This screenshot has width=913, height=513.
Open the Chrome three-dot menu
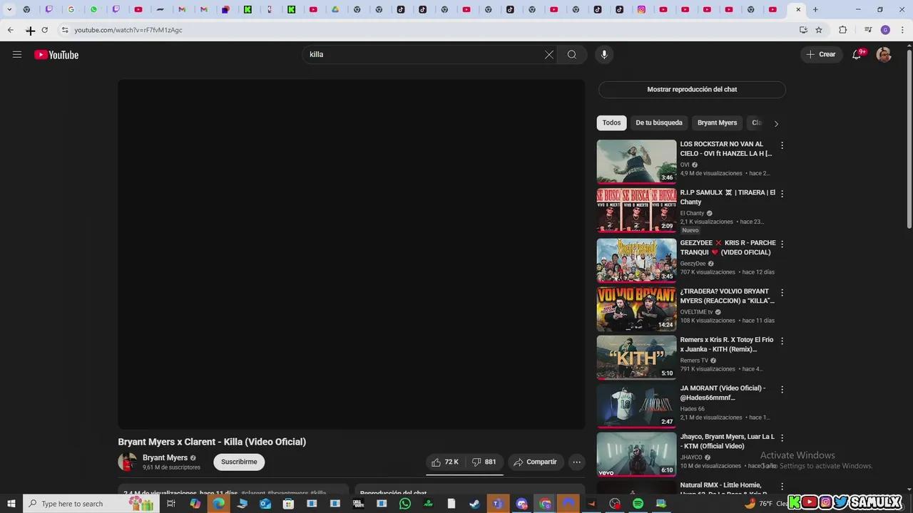tap(902, 30)
